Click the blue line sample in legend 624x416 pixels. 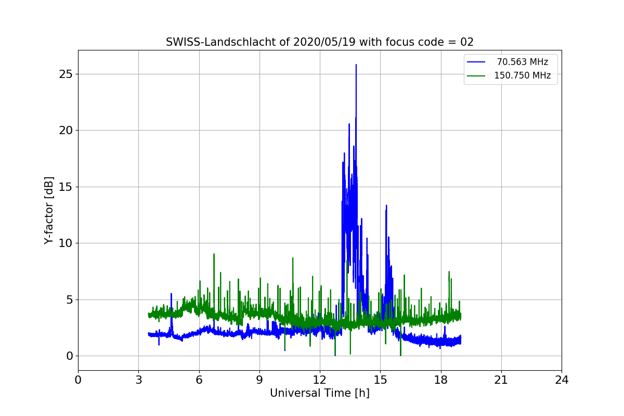(476, 62)
